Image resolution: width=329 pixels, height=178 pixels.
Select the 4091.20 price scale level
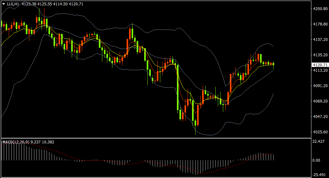(x=320, y=86)
